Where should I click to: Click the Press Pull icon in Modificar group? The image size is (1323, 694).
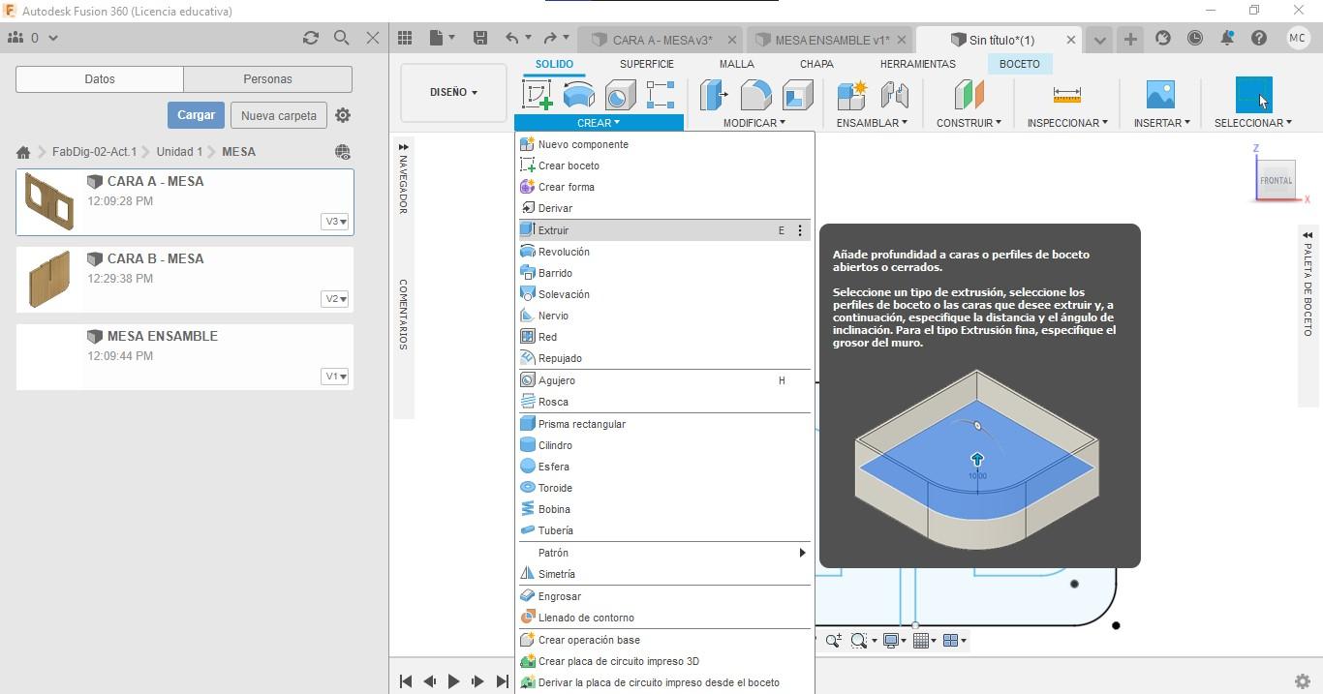point(714,95)
